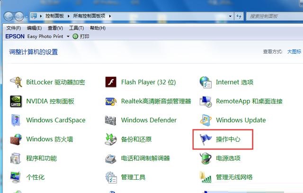Open the Windows Update icon
Screen dimensions: 303x193
(x=205, y=120)
